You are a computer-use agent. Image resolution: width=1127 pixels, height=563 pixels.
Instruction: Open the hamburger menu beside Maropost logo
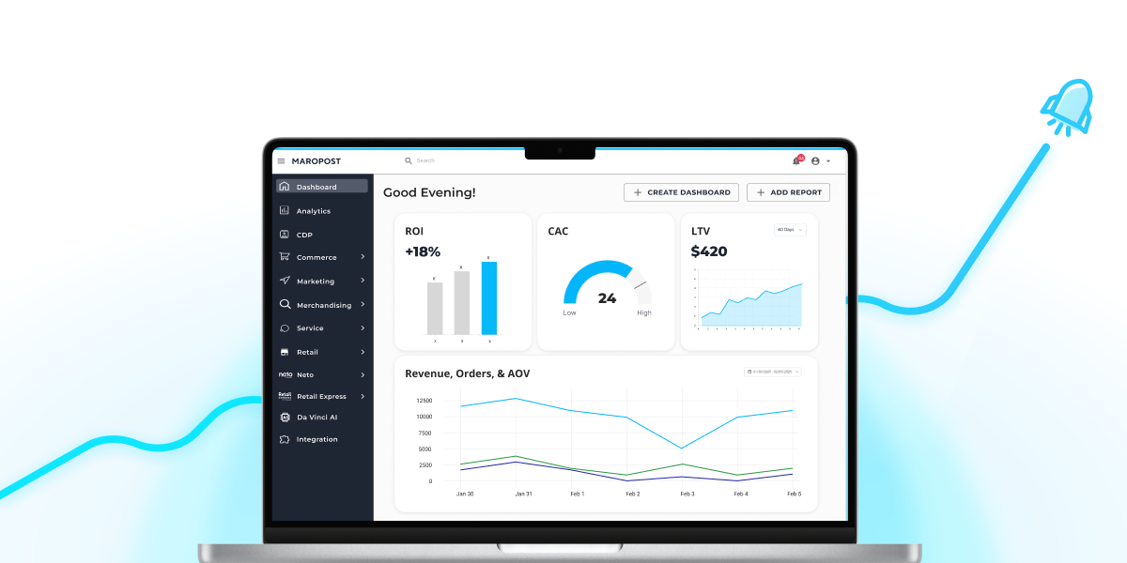pyautogui.click(x=281, y=161)
